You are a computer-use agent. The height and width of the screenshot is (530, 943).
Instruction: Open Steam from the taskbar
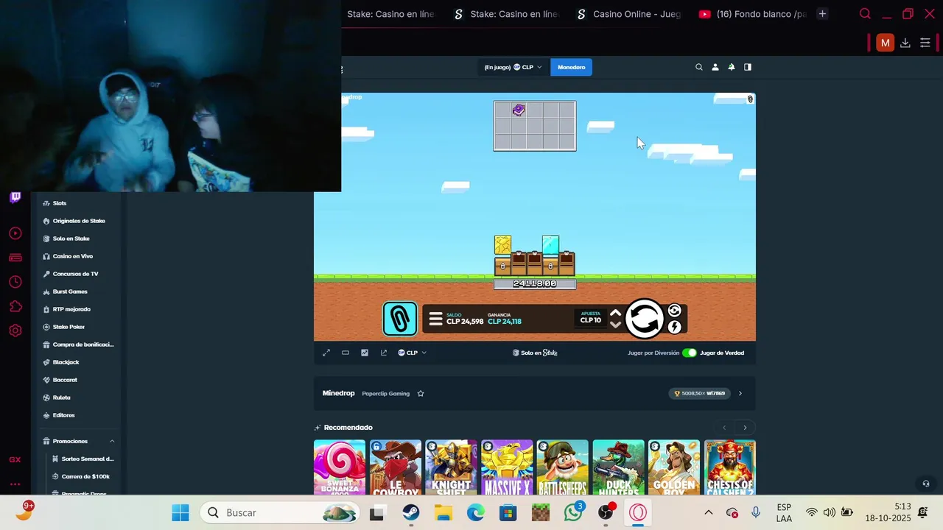(x=411, y=512)
